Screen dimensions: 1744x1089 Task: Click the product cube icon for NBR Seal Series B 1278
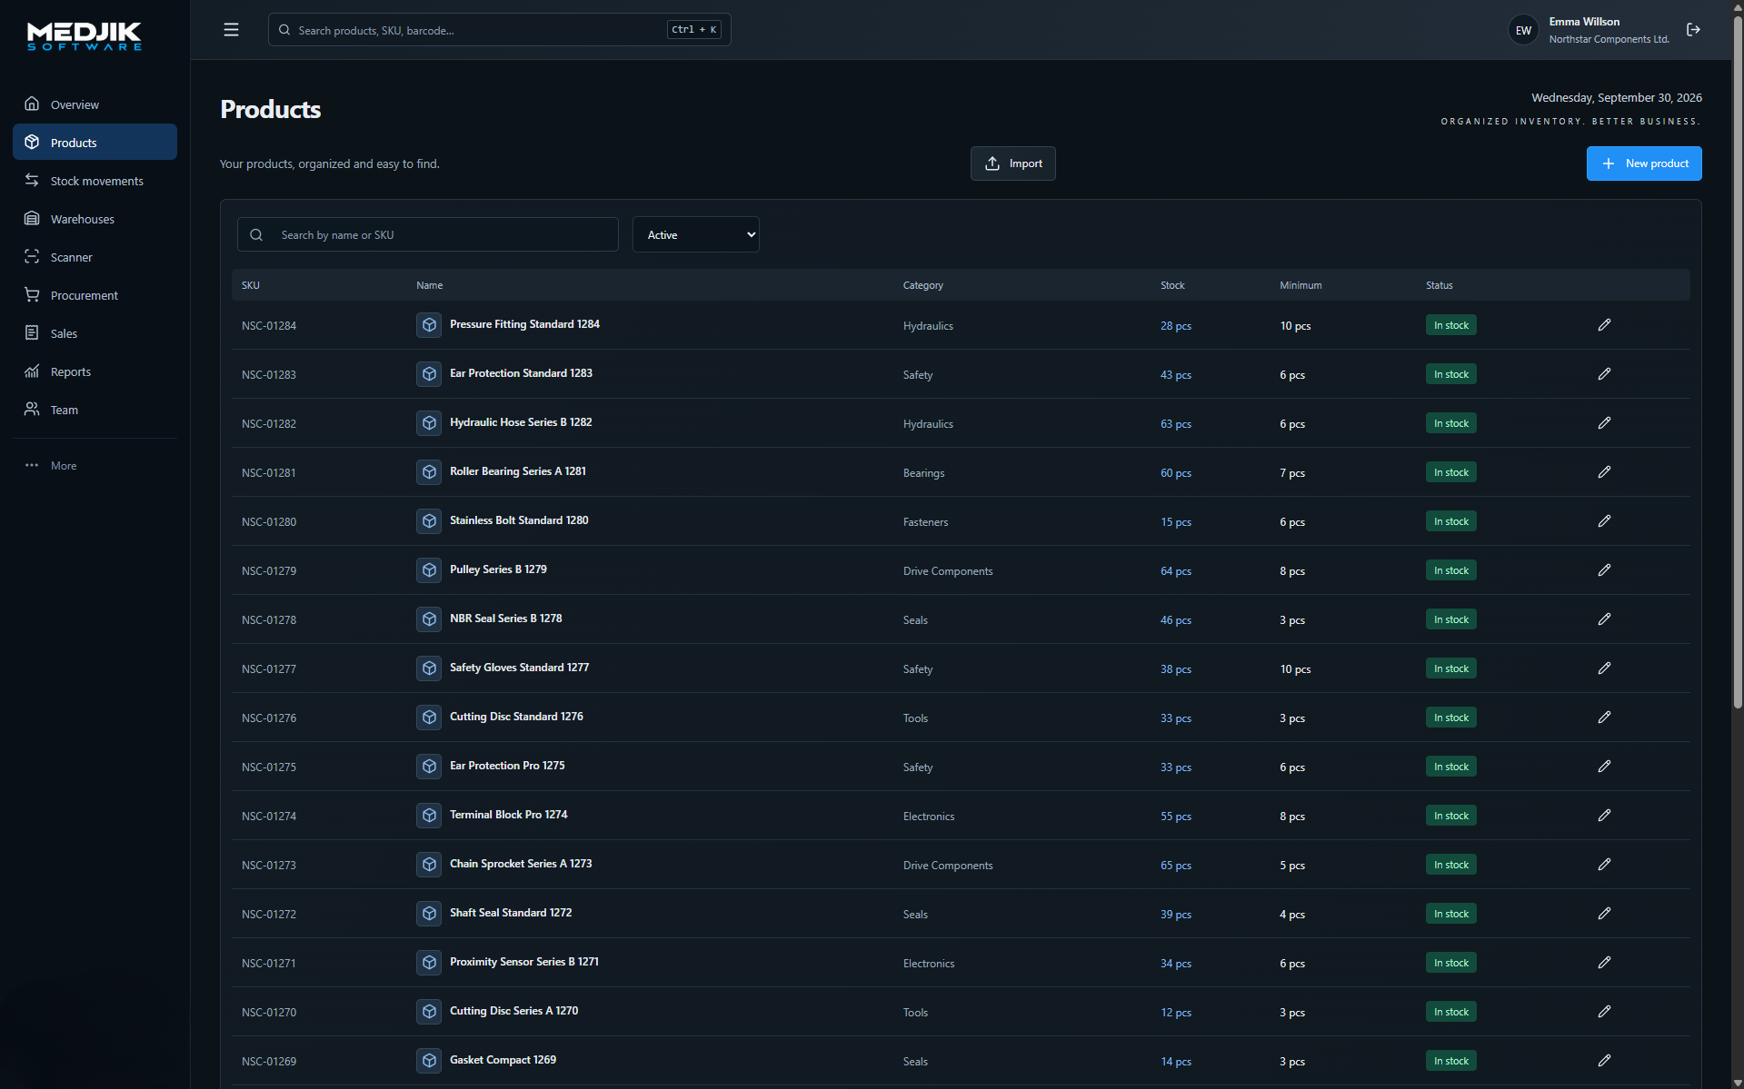pyautogui.click(x=429, y=619)
